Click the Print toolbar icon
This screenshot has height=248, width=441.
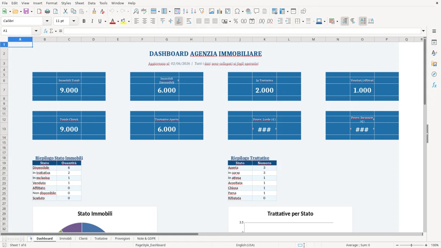(x=47, y=11)
